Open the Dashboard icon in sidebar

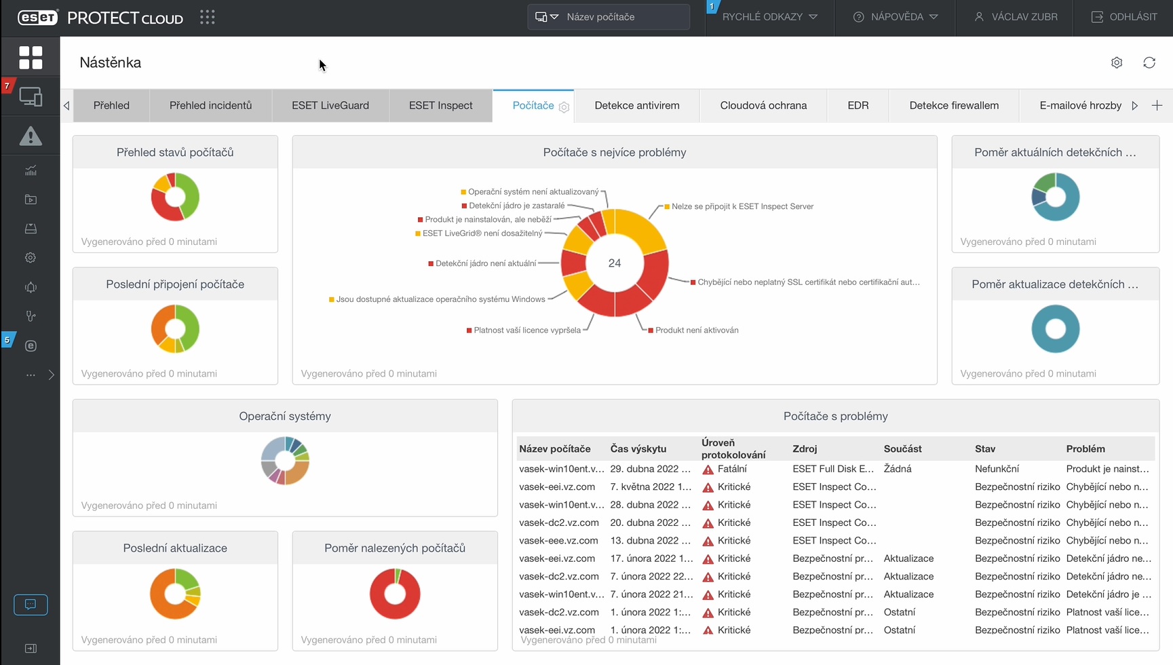(31, 58)
